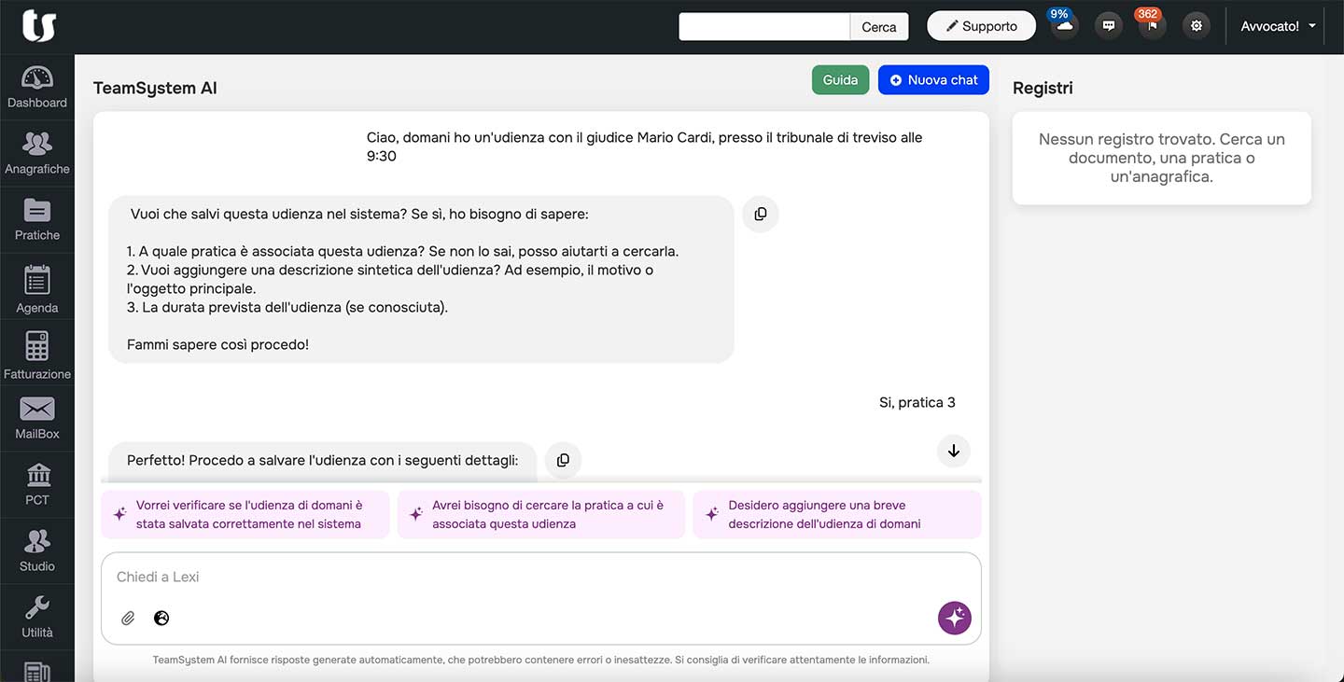Open the chat messages icon in header
1344x682 pixels.
1109,26
